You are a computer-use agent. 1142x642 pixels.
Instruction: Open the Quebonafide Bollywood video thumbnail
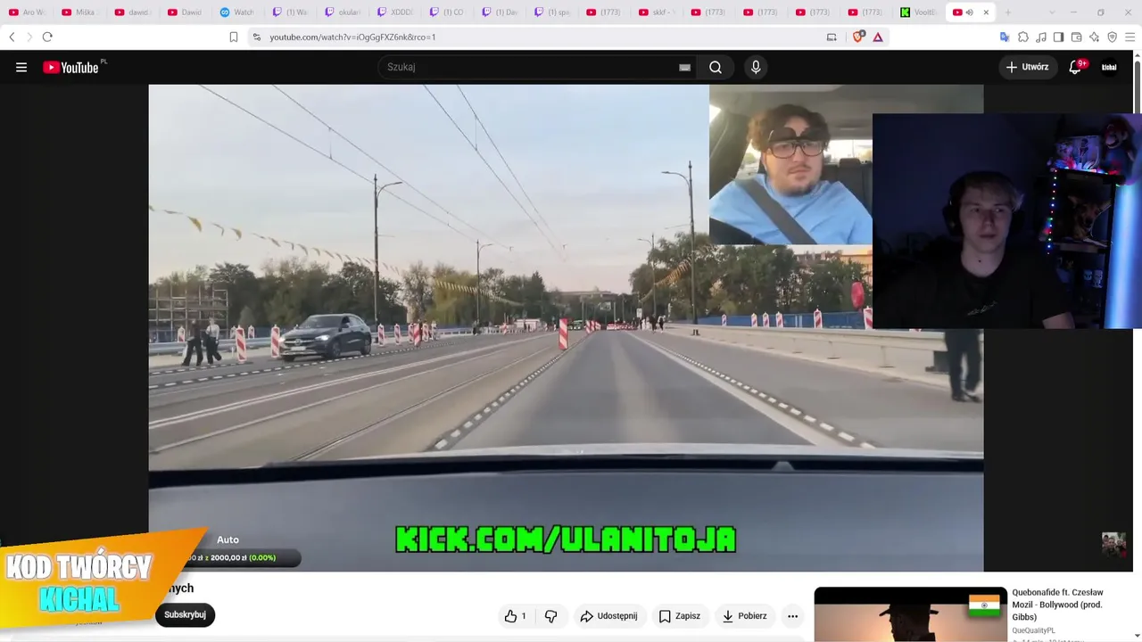(x=911, y=614)
